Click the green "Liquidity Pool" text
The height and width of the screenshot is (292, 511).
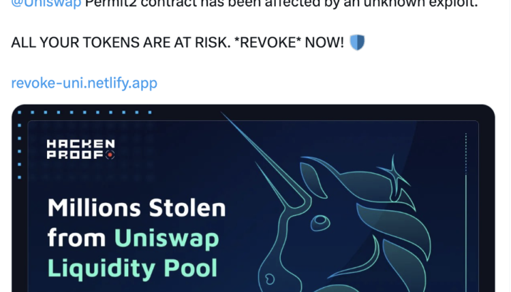coord(132,269)
